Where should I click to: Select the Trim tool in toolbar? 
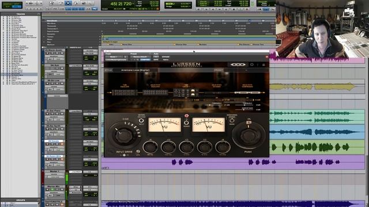coord(60,3)
